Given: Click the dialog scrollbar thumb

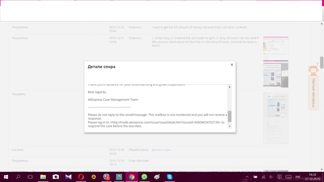Looking at the screenshot, I should (x=230, y=116).
